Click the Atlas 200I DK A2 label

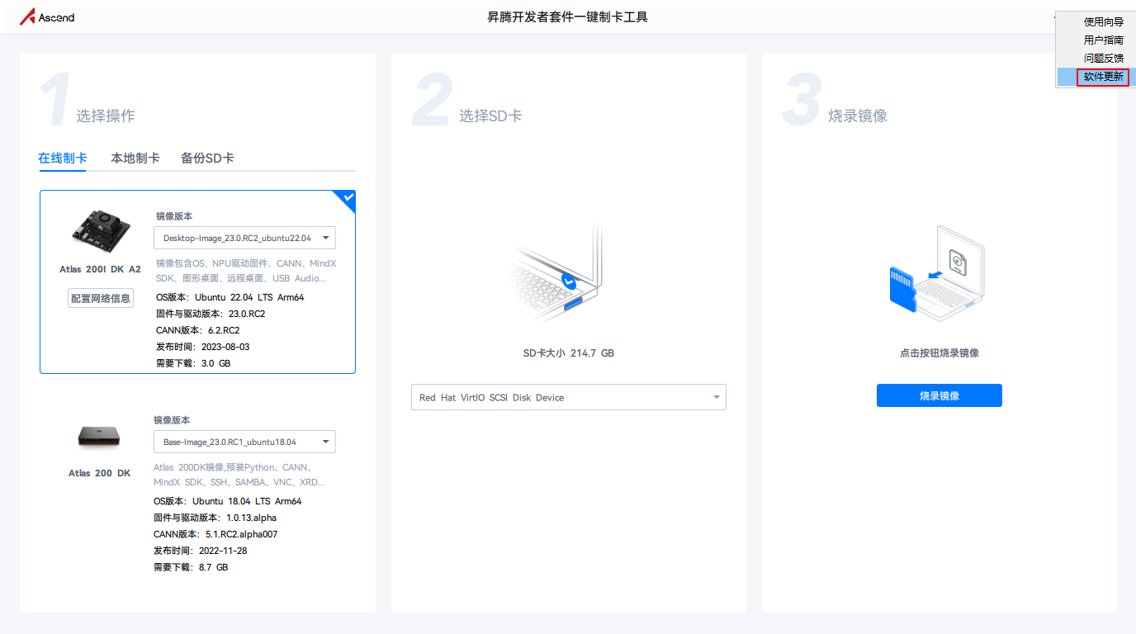point(100,269)
